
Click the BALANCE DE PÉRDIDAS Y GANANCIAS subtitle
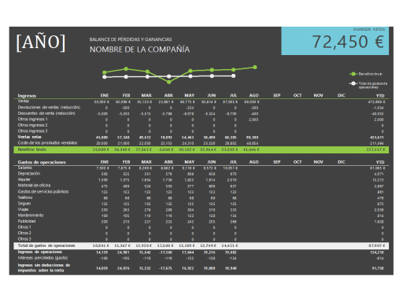131,39
